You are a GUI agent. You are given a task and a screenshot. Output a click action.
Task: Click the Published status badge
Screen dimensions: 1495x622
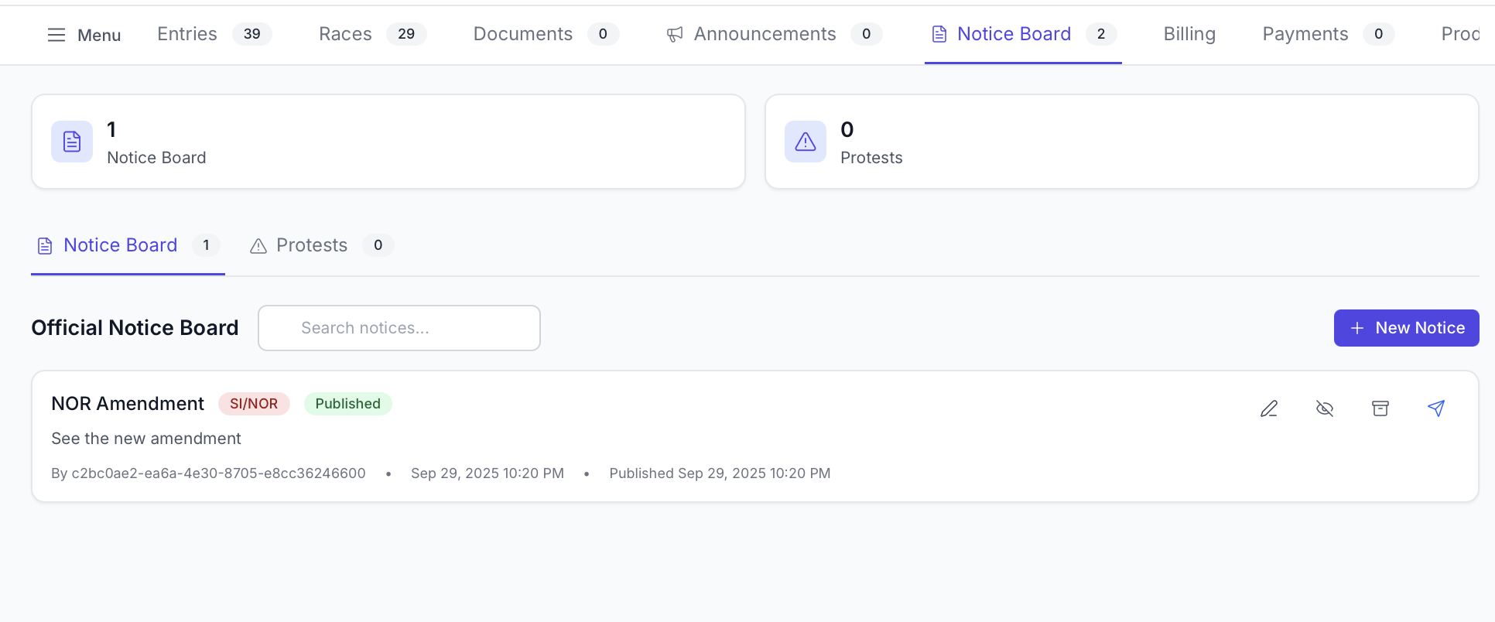(x=347, y=404)
